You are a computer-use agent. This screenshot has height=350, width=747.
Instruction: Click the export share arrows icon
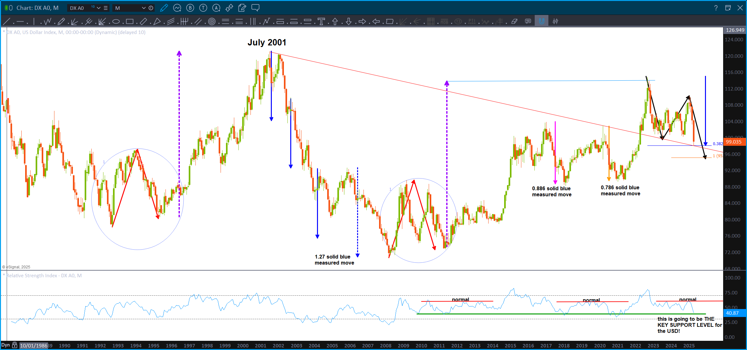click(x=229, y=8)
